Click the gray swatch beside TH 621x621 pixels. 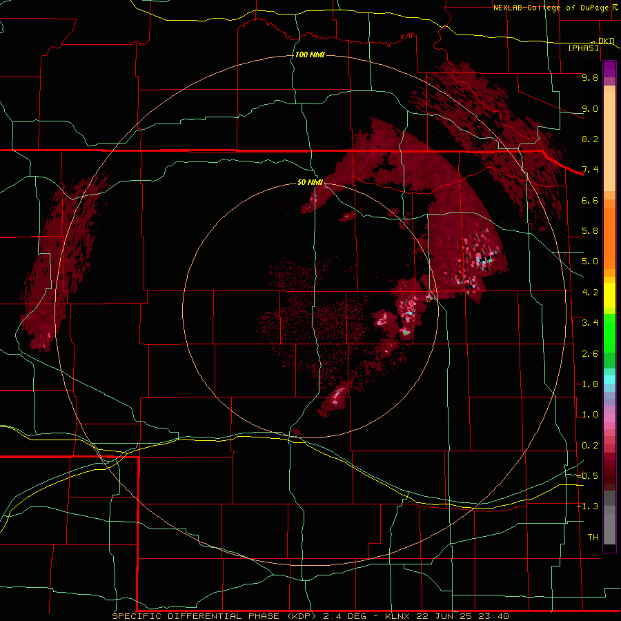(609, 529)
